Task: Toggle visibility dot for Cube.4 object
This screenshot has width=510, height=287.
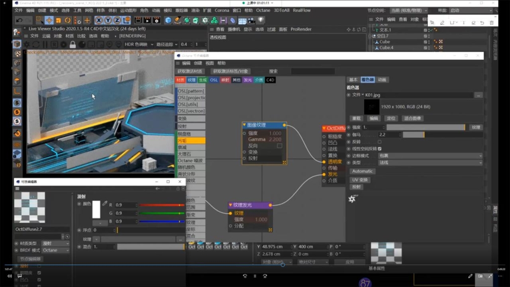Action: [429, 47]
